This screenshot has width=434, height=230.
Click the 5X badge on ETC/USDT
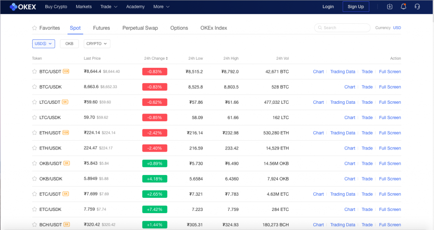[66, 194]
